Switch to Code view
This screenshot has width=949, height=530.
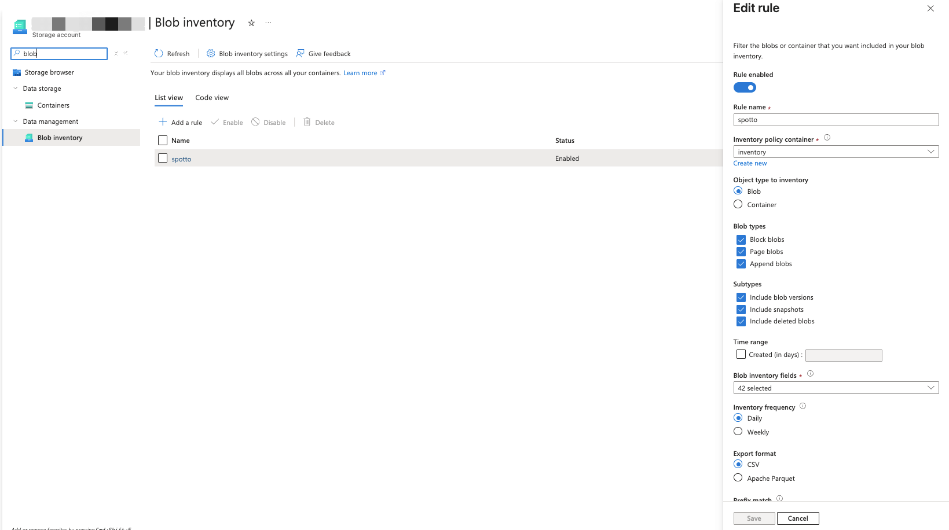coord(211,97)
